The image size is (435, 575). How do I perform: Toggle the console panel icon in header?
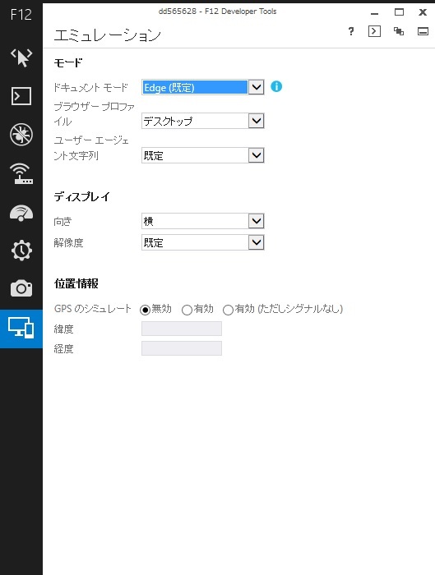374,31
